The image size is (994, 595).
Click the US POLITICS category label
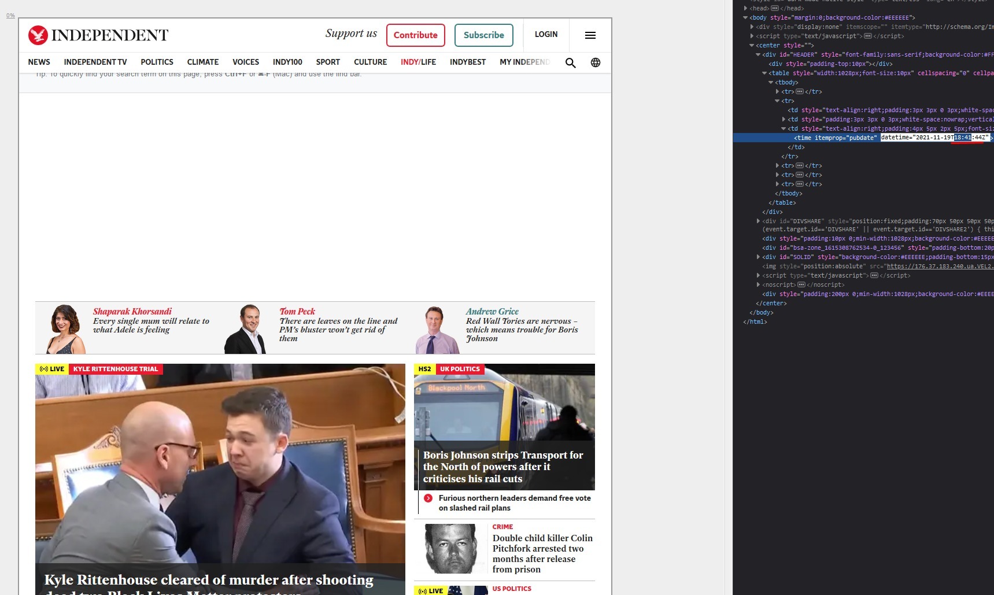[x=512, y=589]
